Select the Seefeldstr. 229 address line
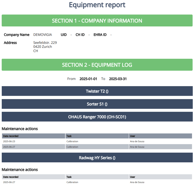This screenshot has width=194, height=186. pos(45,43)
